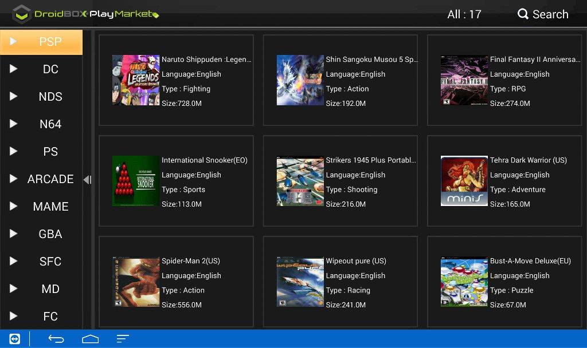Expand the PS category arrow
This screenshot has width=587, height=348.
tap(13, 151)
